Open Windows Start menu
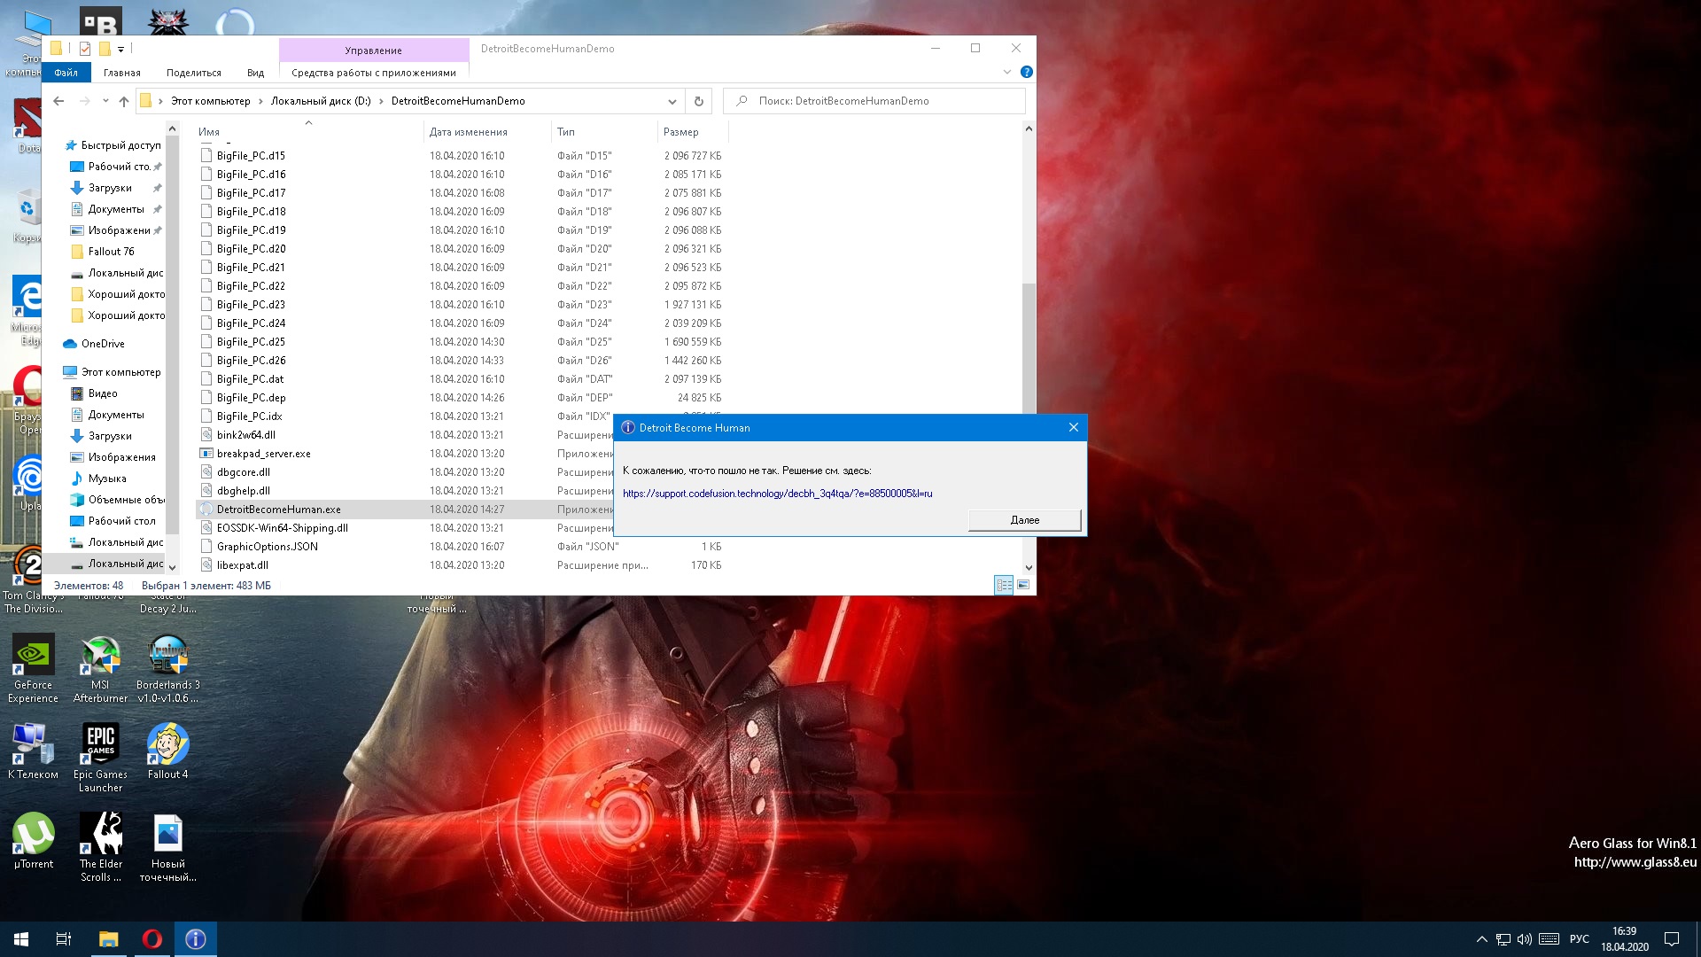This screenshot has height=957, width=1701. point(21,939)
